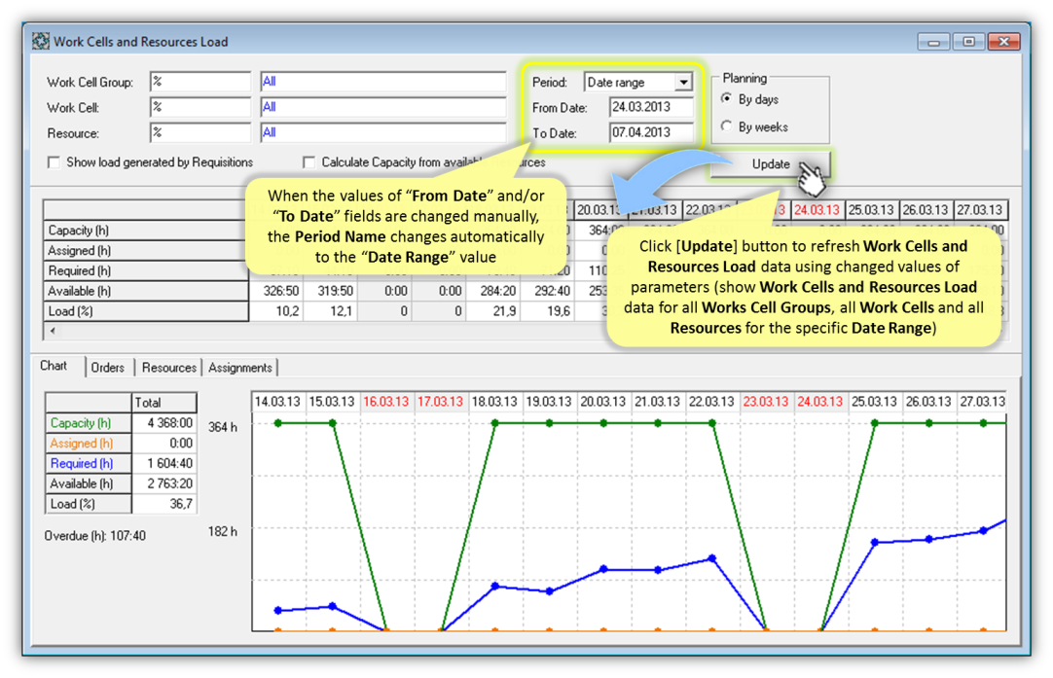
Task: Click the Work Cell Group code field
Action: click(200, 82)
